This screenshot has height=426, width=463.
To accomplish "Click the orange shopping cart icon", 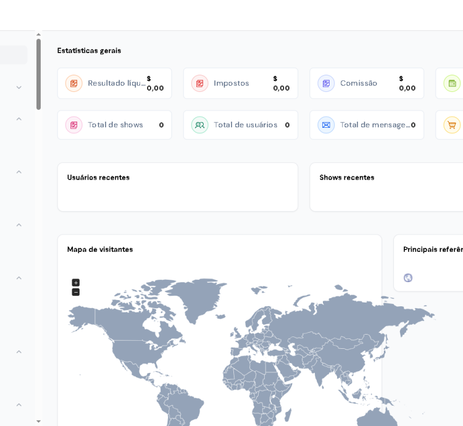I will (x=452, y=125).
